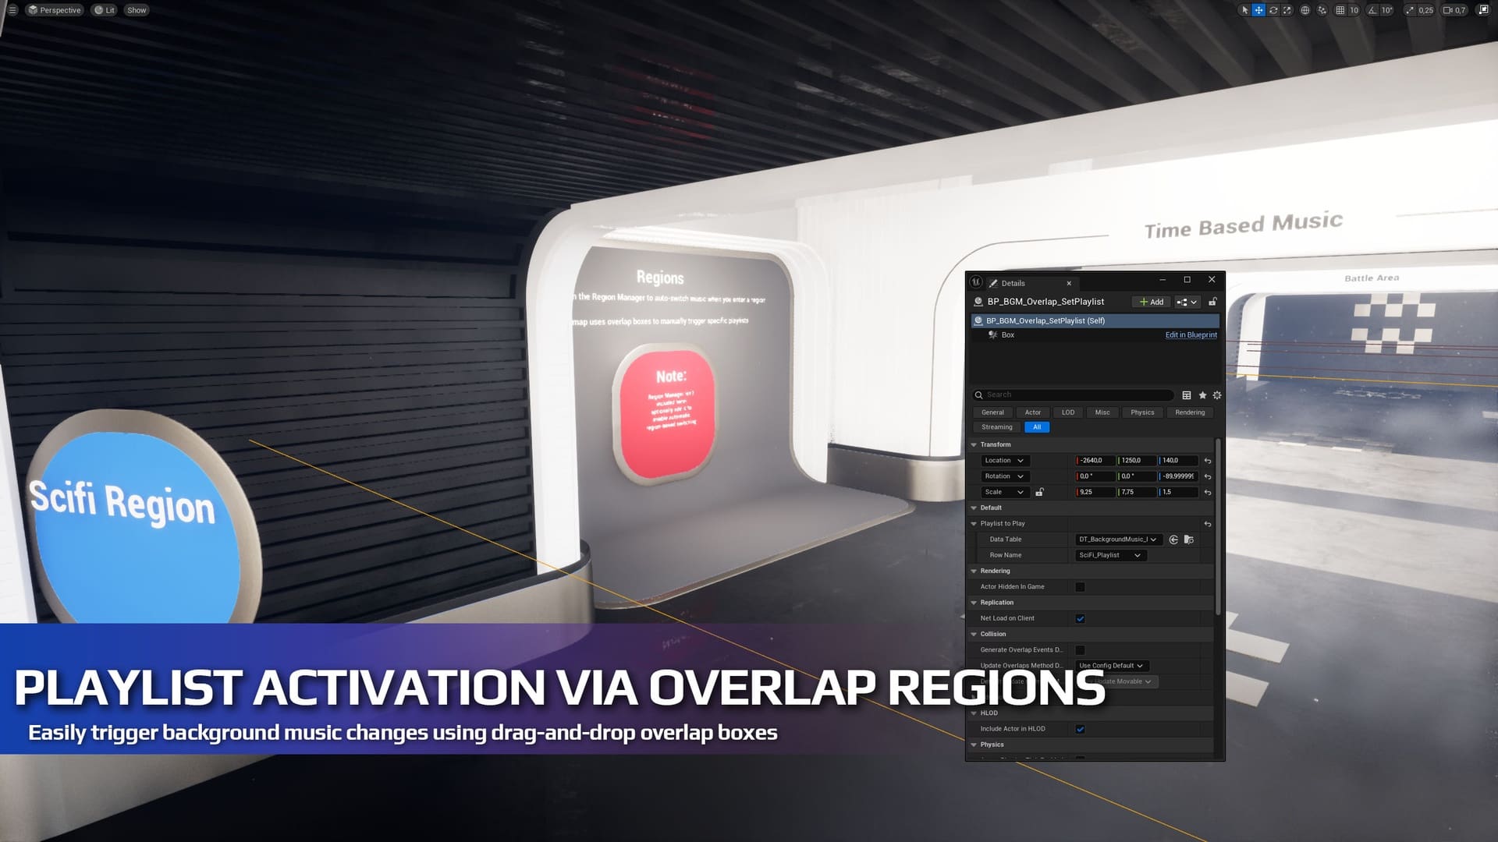This screenshot has height=842, width=1498.
Task: Collapse the Default section
Action: point(974,508)
